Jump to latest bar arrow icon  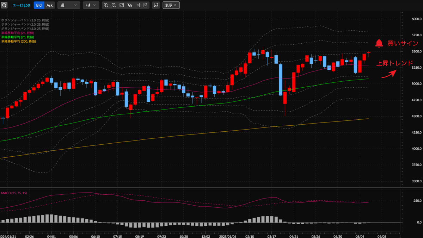coord(137,5)
